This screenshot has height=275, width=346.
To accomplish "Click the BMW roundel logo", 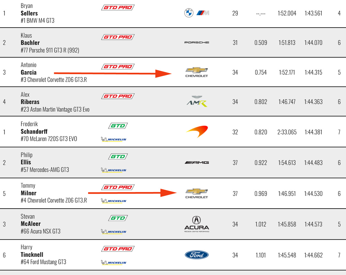I will click(x=189, y=13).
